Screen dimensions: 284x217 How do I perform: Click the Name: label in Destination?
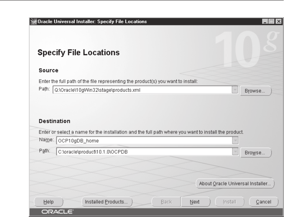[x=46, y=140]
